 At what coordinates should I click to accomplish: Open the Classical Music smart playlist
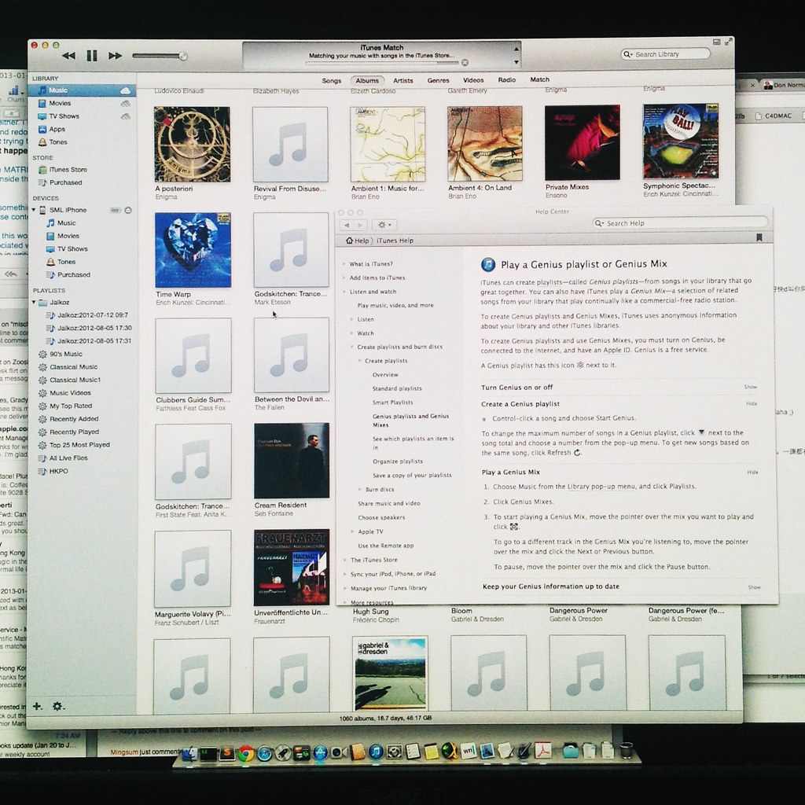click(73, 367)
